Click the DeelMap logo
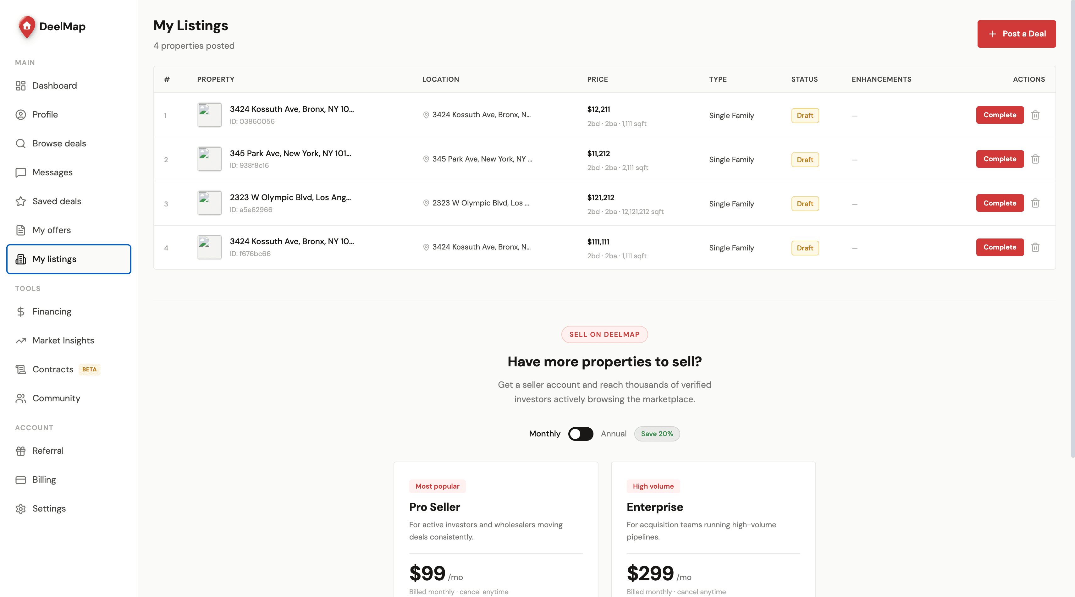Image resolution: width=1075 pixels, height=597 pixels. tap(52, 27)
